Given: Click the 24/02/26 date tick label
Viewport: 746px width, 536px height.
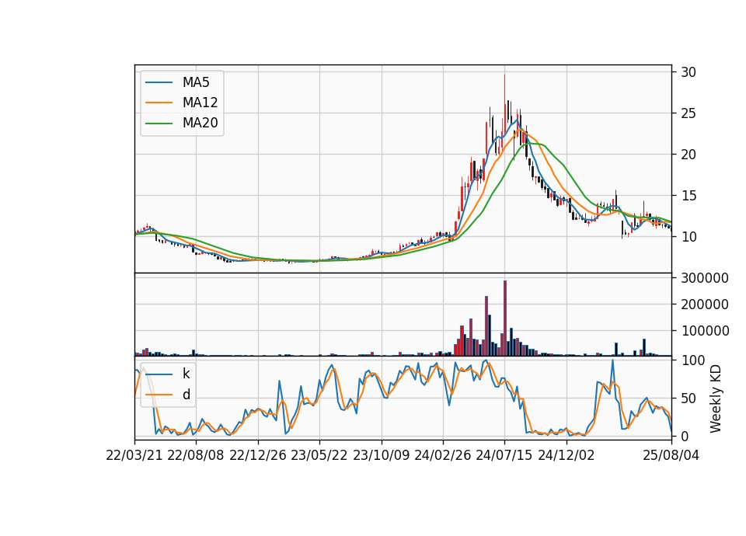Looking at the screenshot, I should click(442, 455).
